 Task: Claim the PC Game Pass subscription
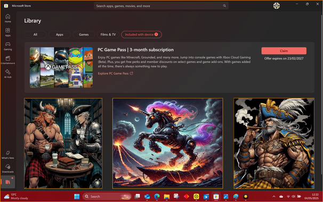pos(284,50)
